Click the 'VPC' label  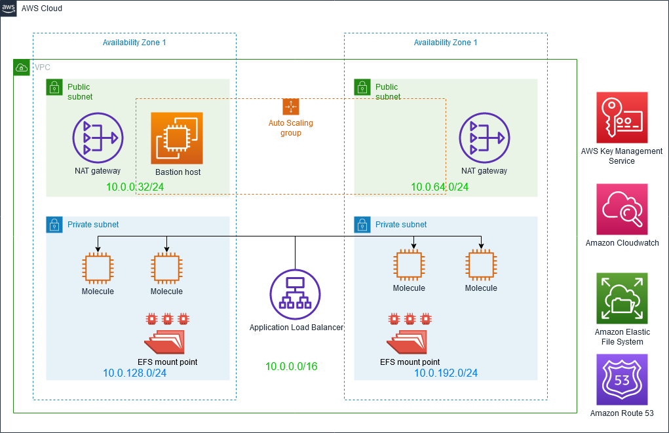coord(42,67)
